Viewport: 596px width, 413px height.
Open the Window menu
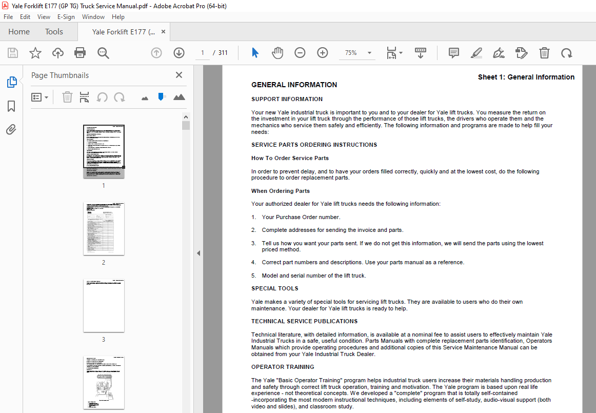pyautogui.click(x=93, y=17)
